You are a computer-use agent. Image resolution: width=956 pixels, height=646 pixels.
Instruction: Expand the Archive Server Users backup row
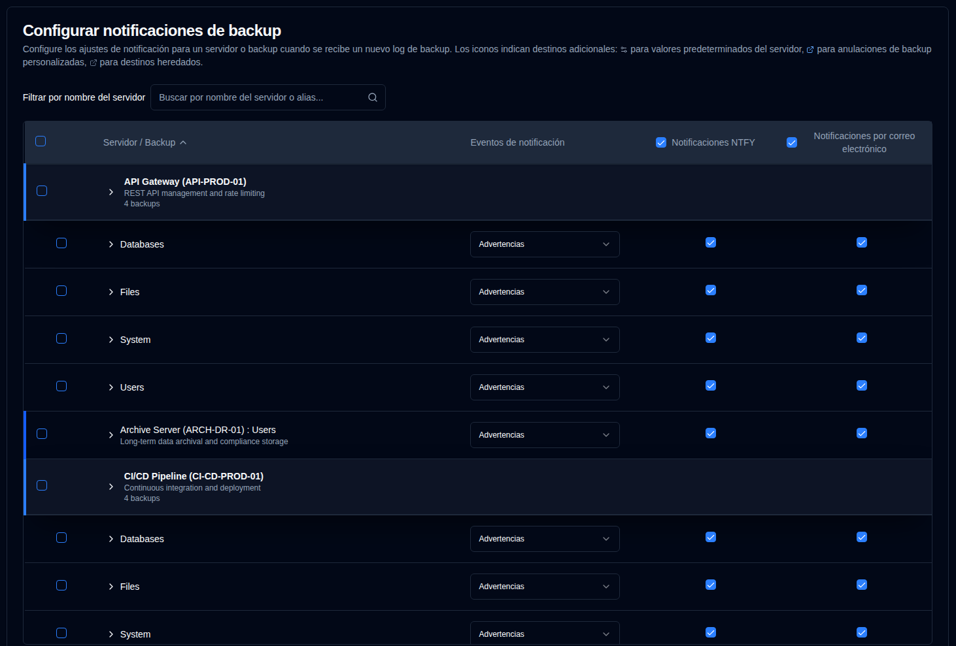pyautogui.click(x=111, y=435)
